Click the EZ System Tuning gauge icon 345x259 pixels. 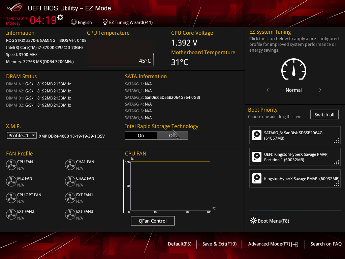tap(293, 69)
